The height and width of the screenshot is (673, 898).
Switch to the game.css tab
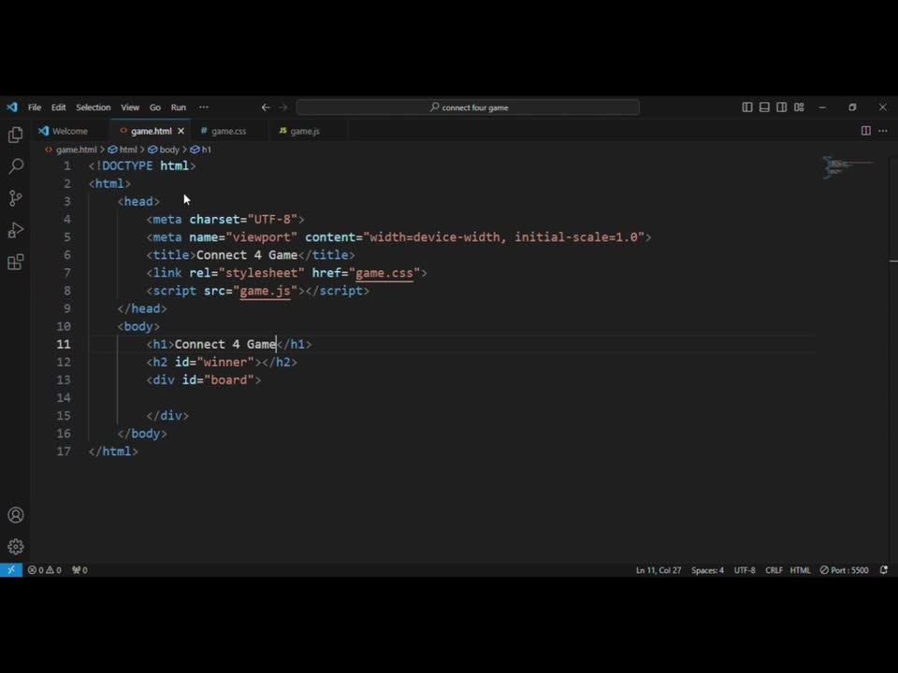[228, 131]
